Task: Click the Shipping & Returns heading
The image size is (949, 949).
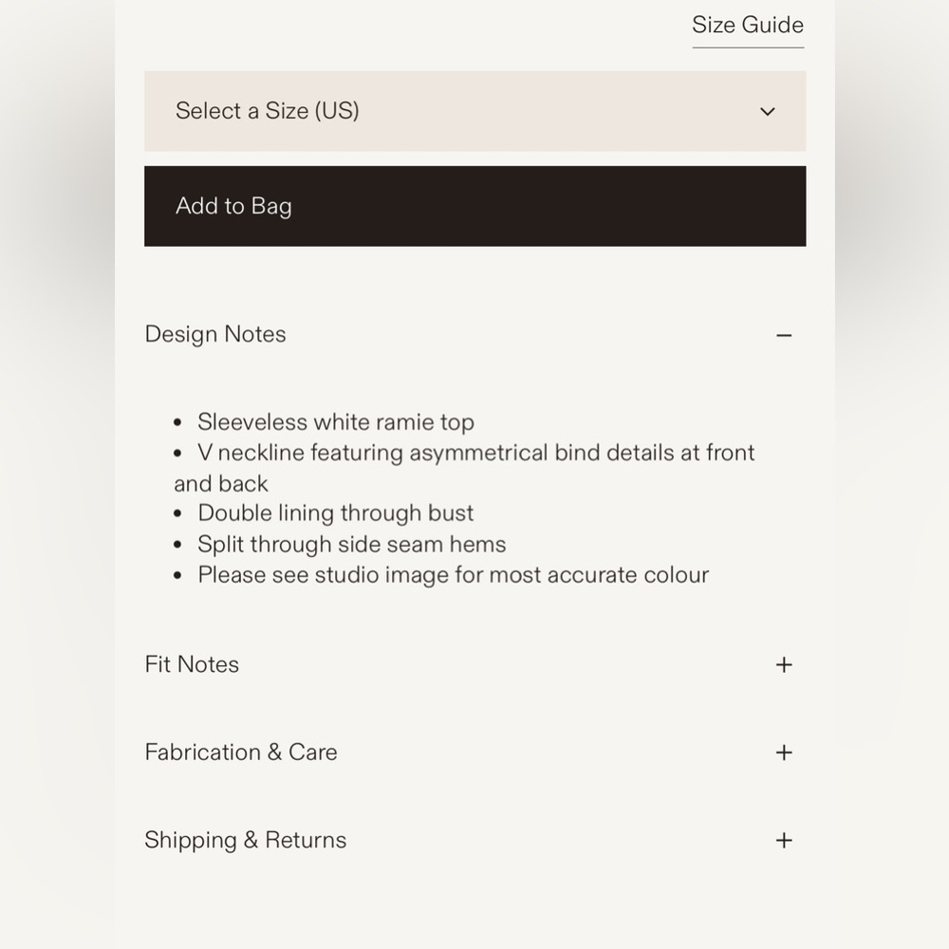Action: 245,841
